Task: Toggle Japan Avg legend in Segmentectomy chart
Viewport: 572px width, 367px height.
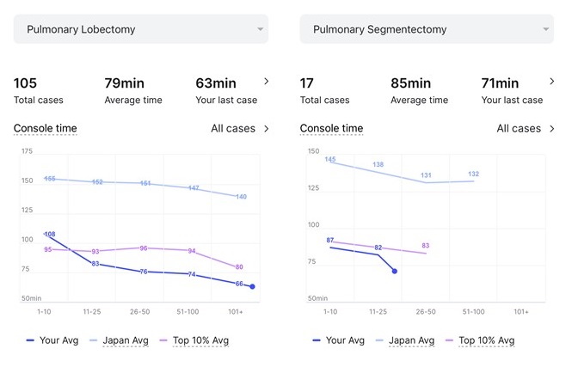Action: [407, 340]
